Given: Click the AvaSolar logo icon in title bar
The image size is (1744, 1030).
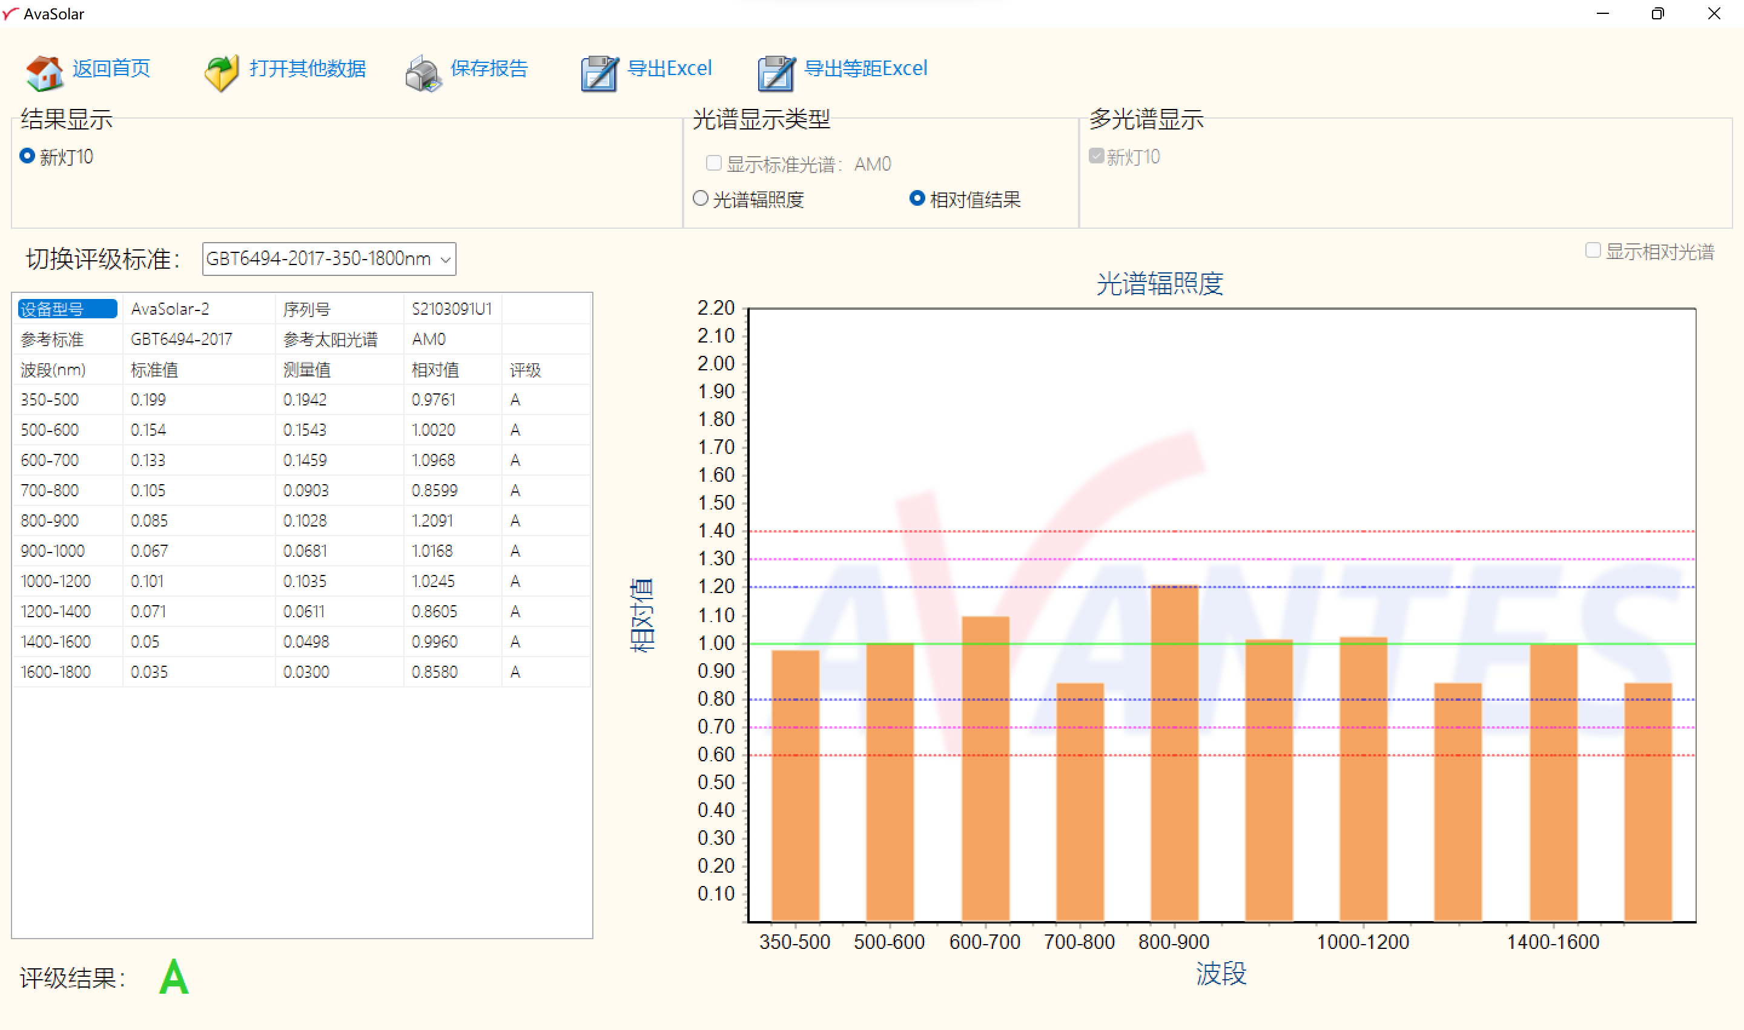Looking at the screenshot, I should (10, 13).
